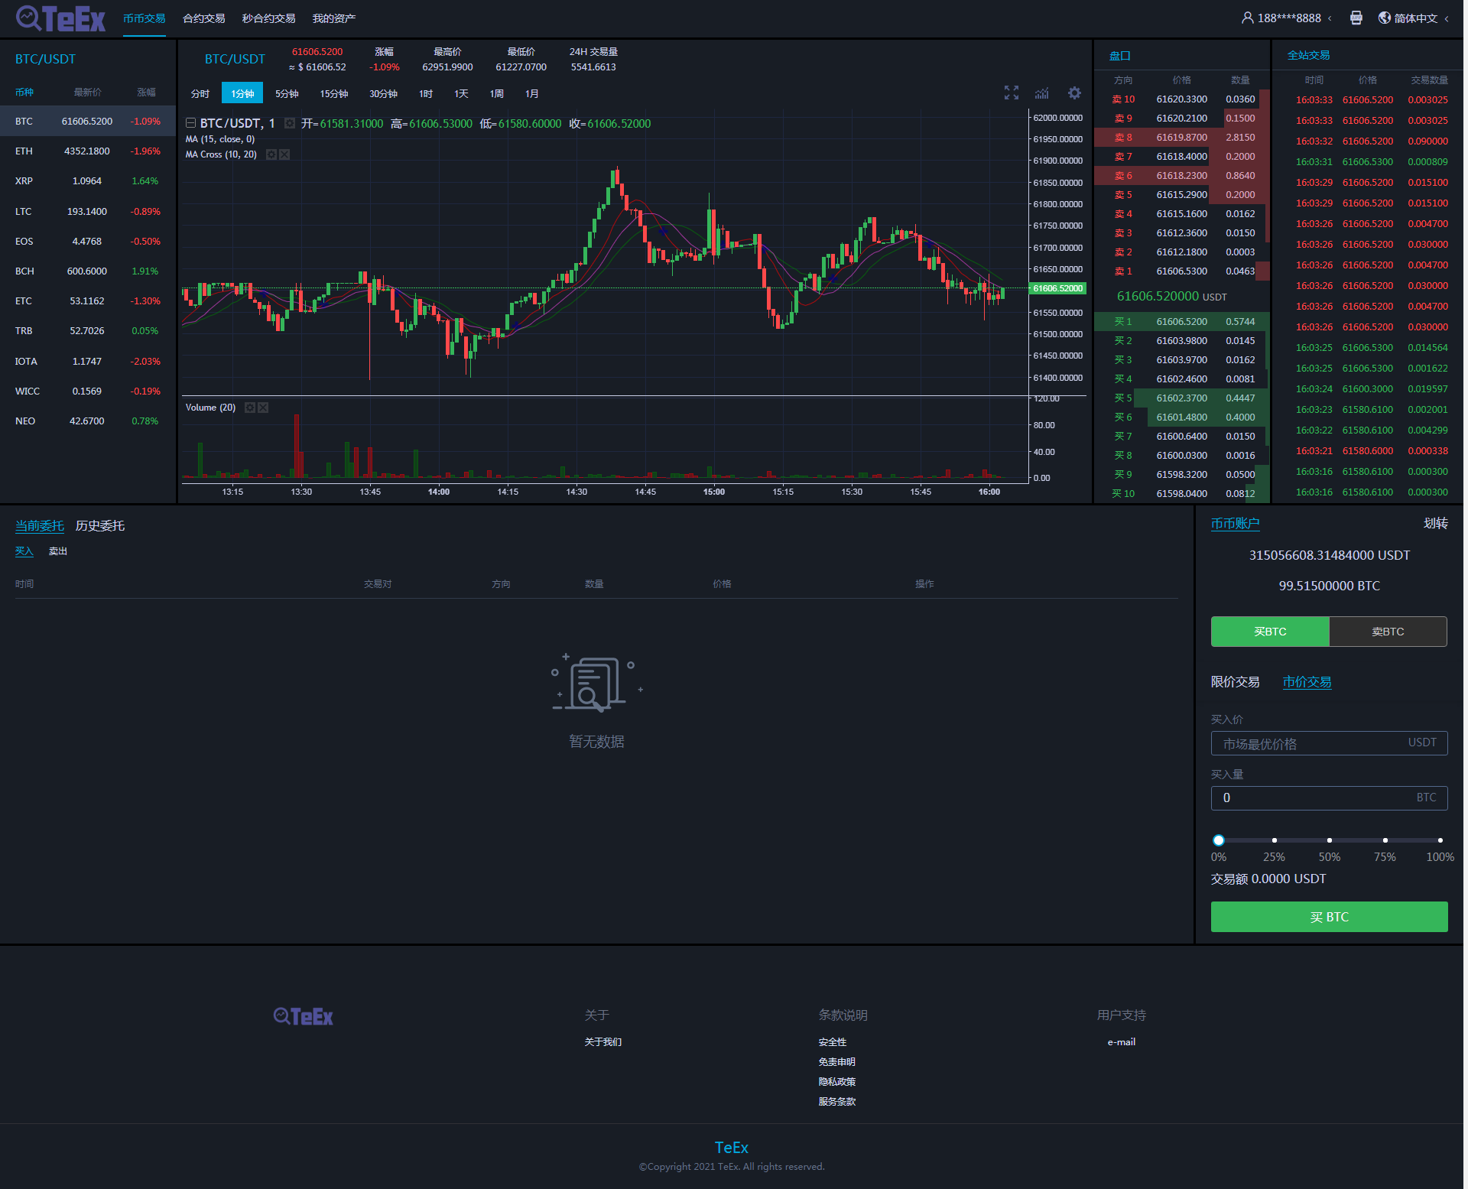
Task: Click order book 卖 8 price 61619.8700
Action: click(1181, 138)
